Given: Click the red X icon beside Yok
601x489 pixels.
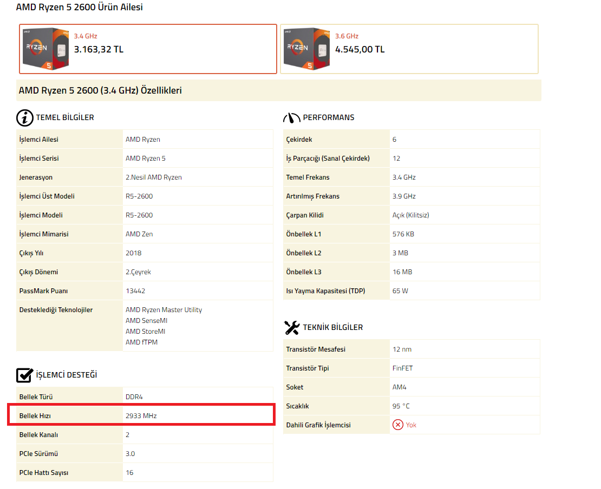Looking at the screenshot, I should coord(398,425).
